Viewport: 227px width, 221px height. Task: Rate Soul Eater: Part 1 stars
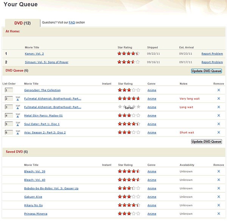[129, 124]
